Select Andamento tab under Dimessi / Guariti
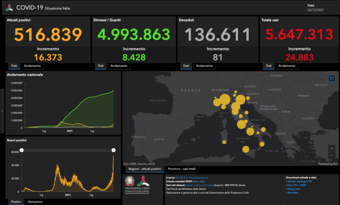 pyautogui.click(x=118, y=65)
